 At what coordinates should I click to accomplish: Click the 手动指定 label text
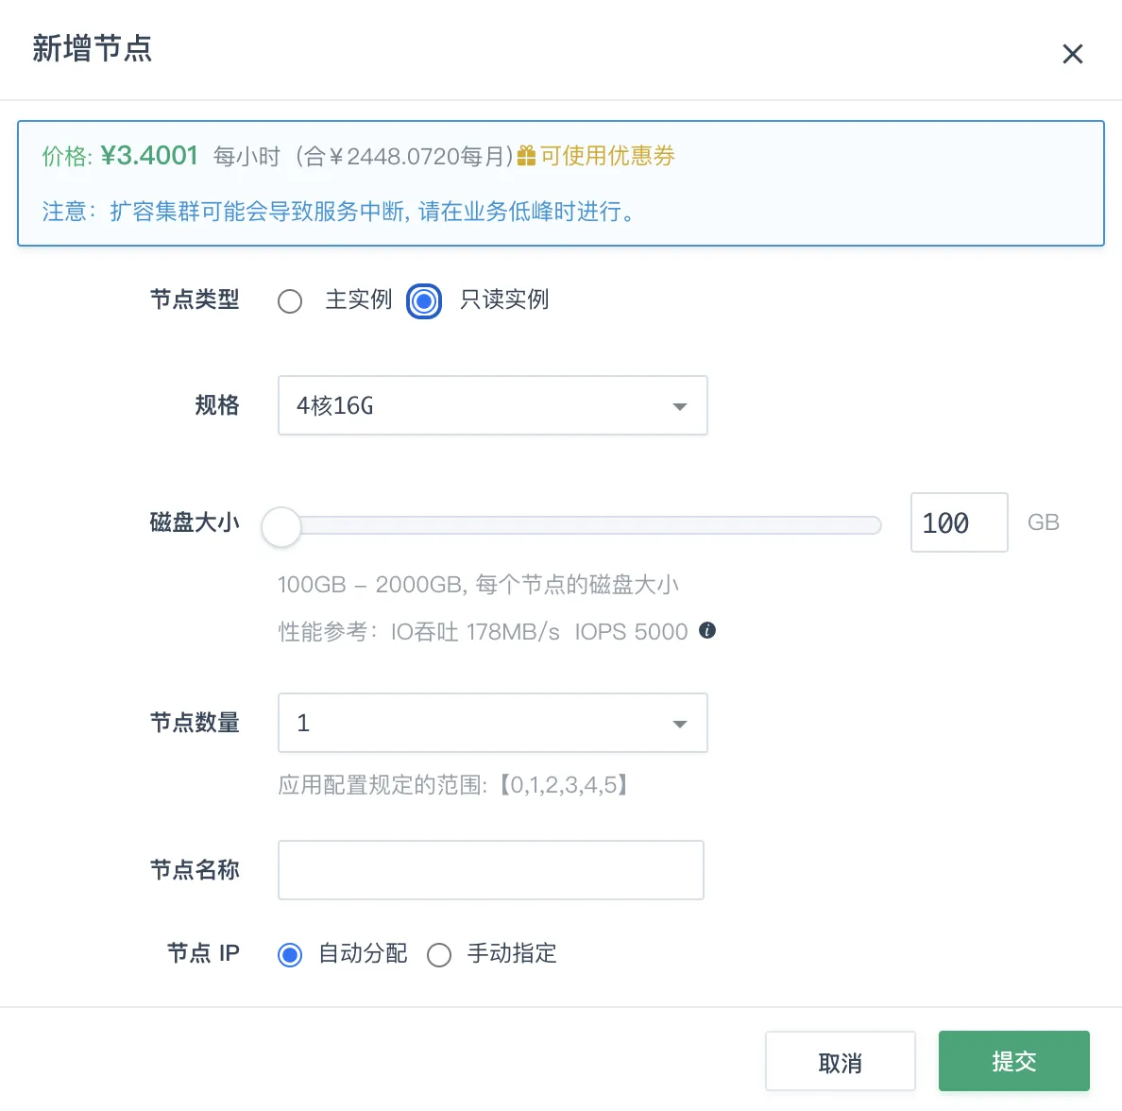(x=512, y=953)
